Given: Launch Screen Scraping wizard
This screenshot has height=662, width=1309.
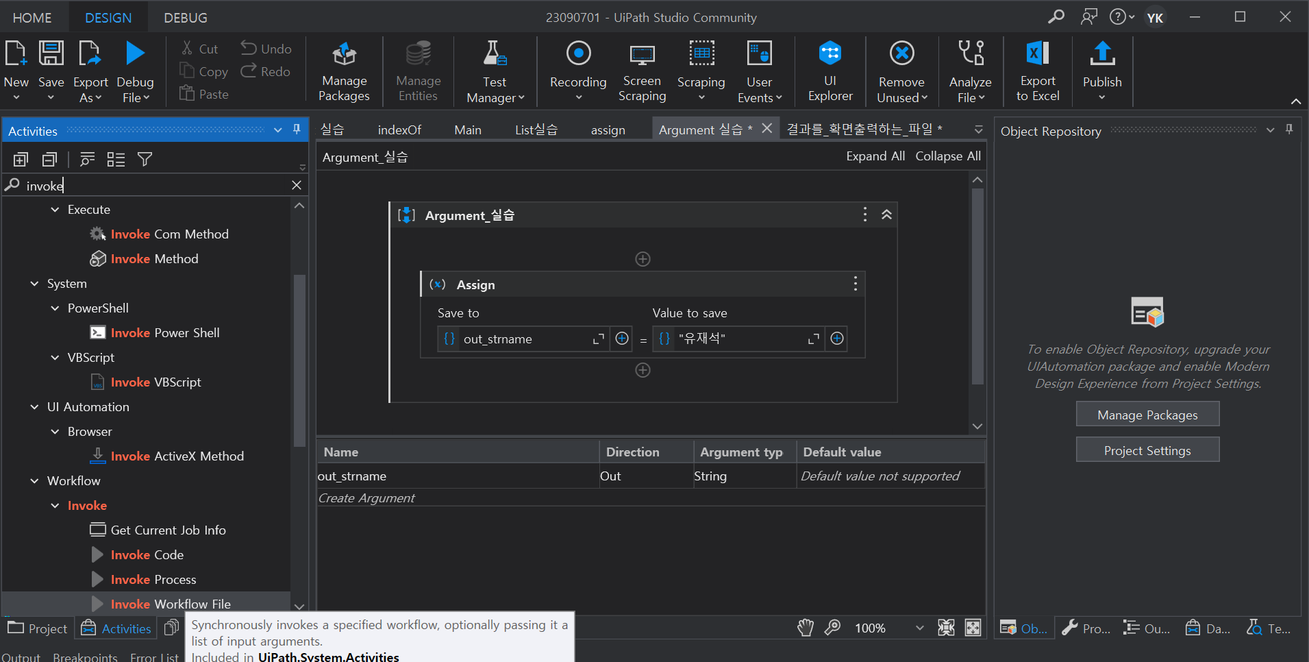Looking at the screenshot, I should (642, 72).
